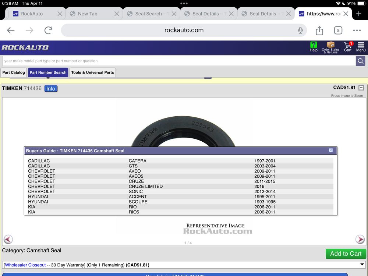
Task: Click the Category: Camshaft Seal text
Action: pyautogui.click(x=32, y=250)
